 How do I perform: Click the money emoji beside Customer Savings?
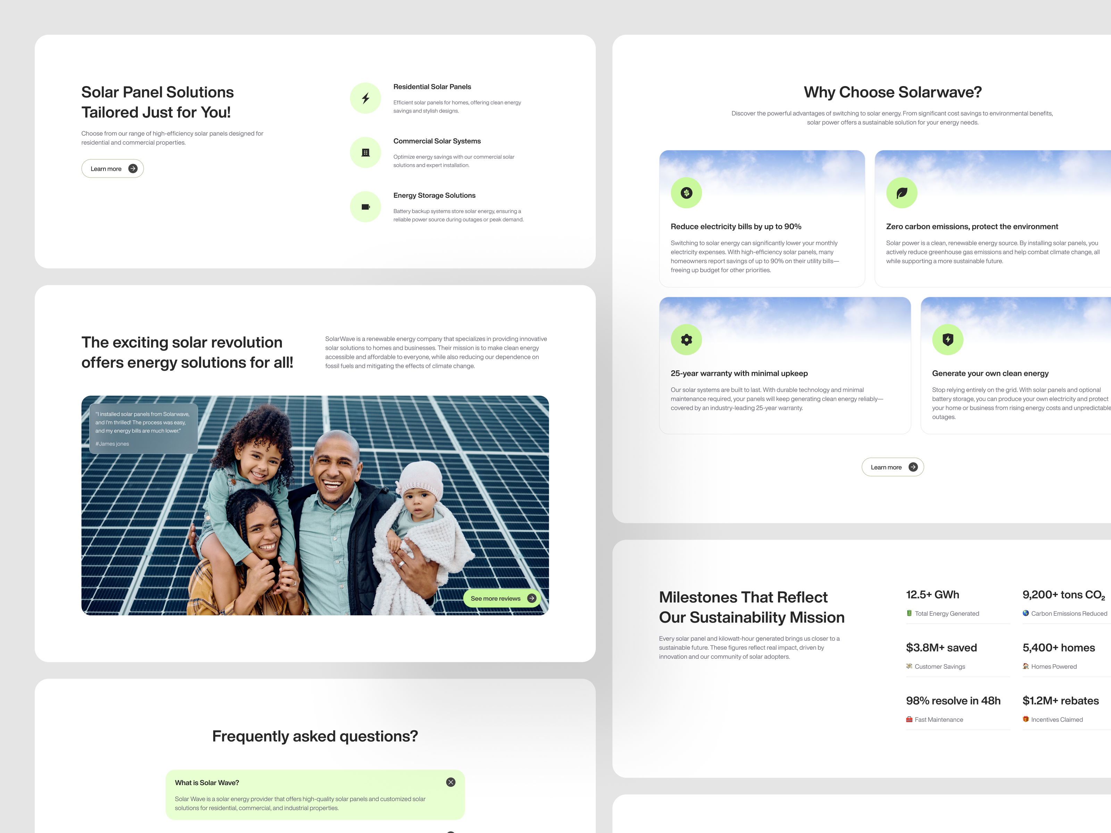tap(909, 666)
